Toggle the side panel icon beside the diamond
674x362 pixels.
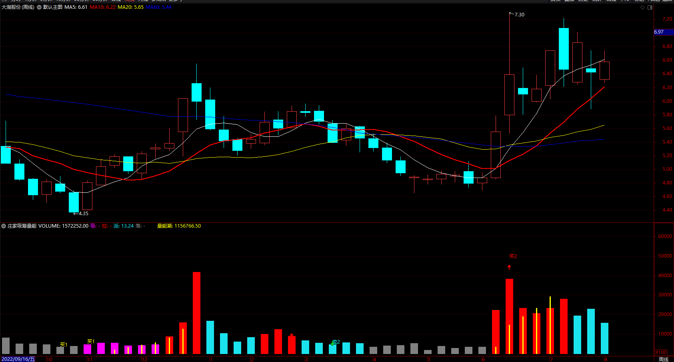(650, 8)
